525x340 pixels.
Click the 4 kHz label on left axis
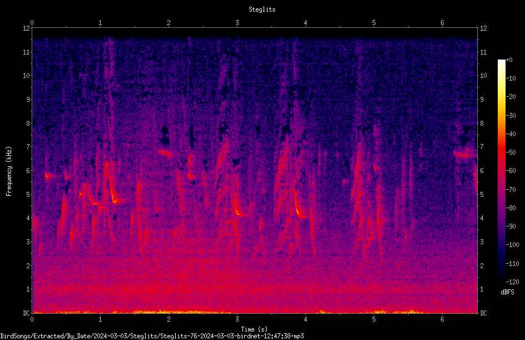(28, 218)
